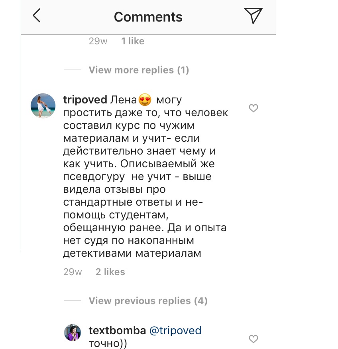Screen dimensions: 338x349
Task: Expand View previous replies (4)
Action: tap(148, 301)
